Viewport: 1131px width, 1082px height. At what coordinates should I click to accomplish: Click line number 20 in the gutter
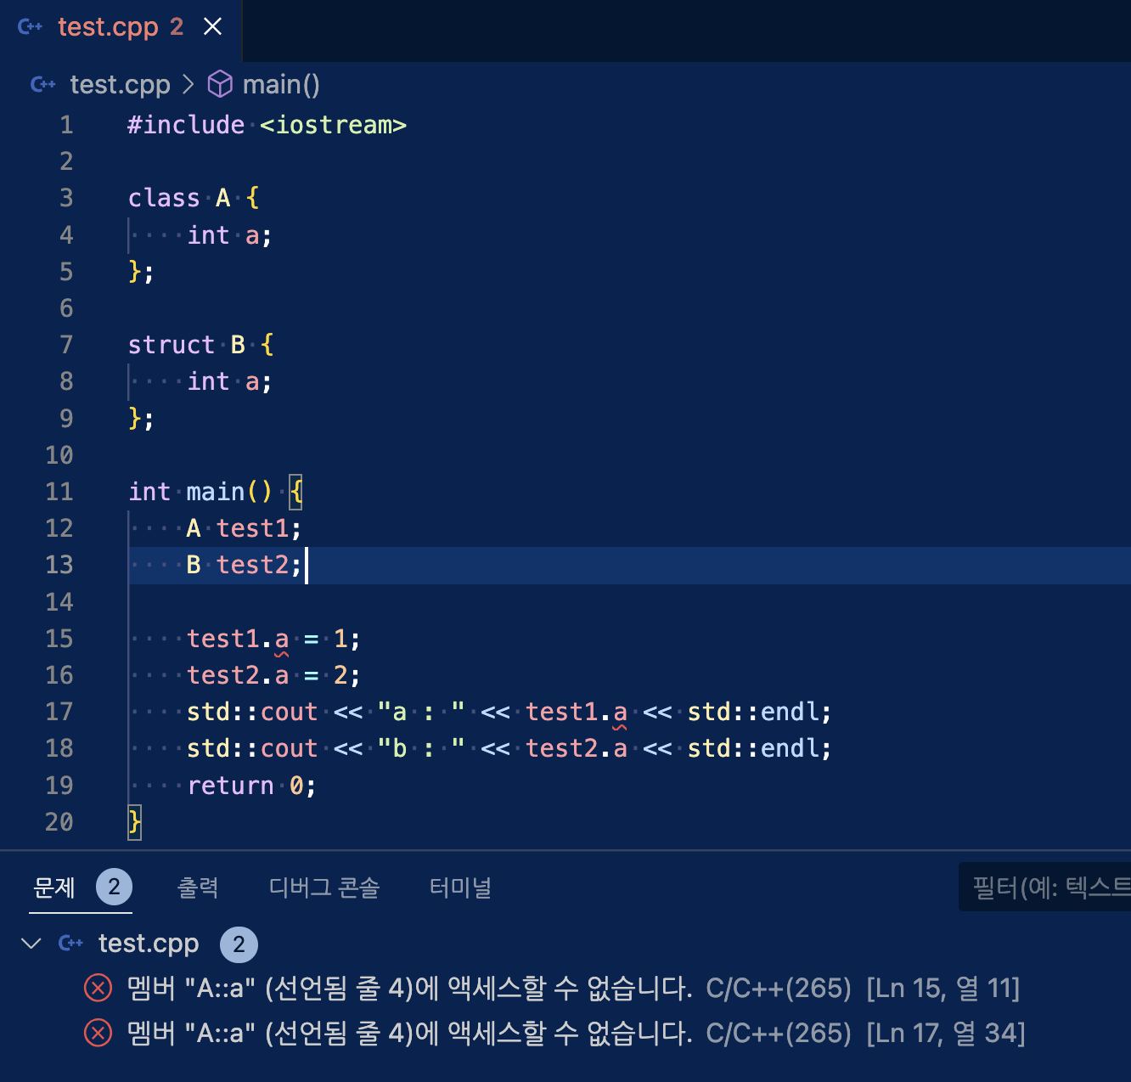pos(59,822)
